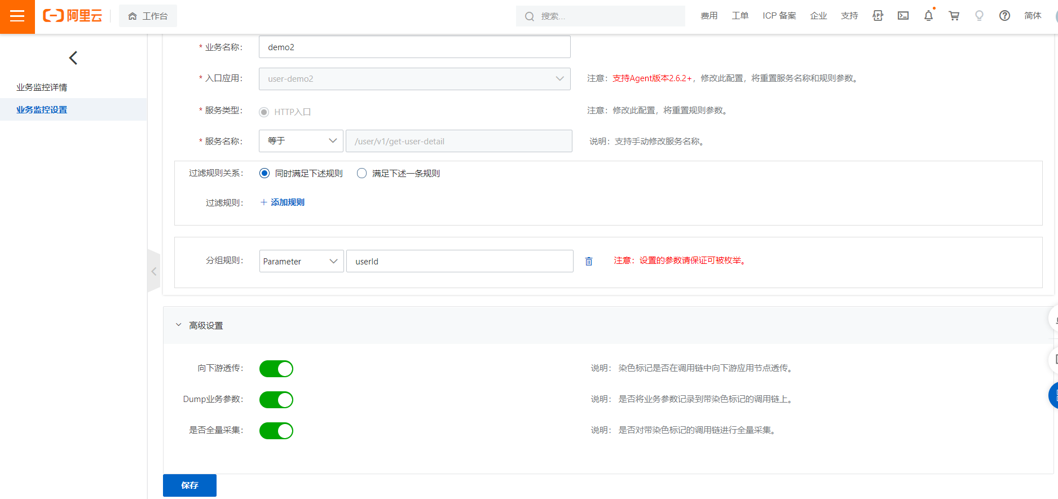Viewport: 1058px width, 499px height.
Task: Open the help question mark icon
Action: [1005, 16]
